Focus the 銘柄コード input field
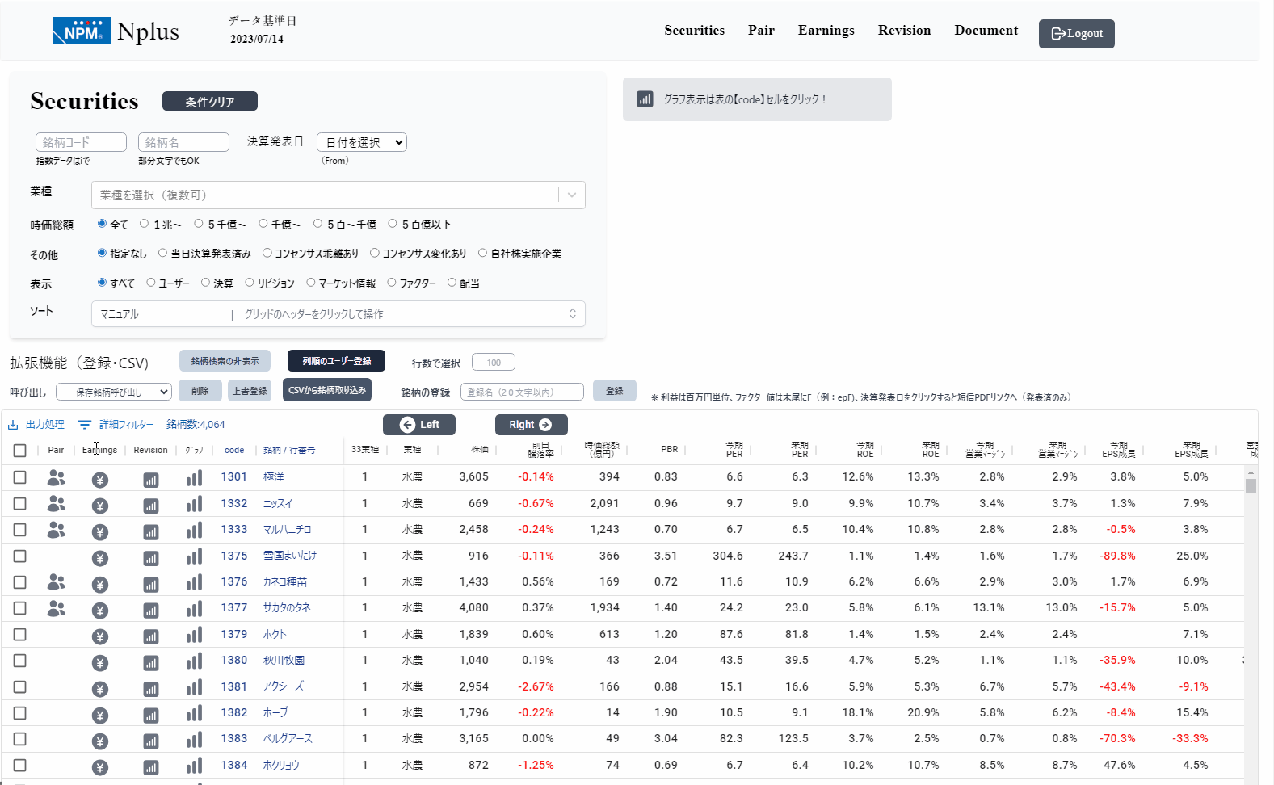Screen dimensions: 1274x785 click(81, 142)
